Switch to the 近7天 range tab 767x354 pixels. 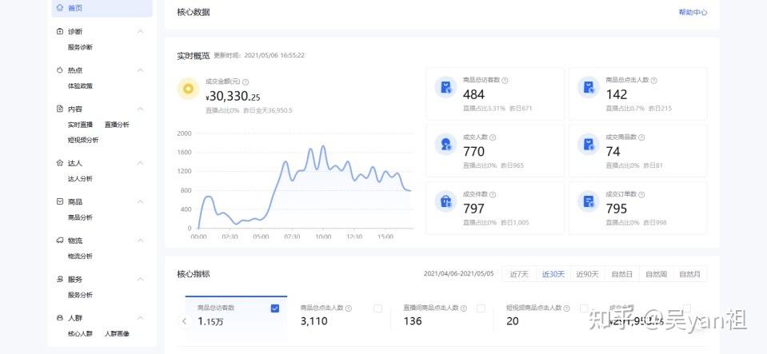coord(518,274)
